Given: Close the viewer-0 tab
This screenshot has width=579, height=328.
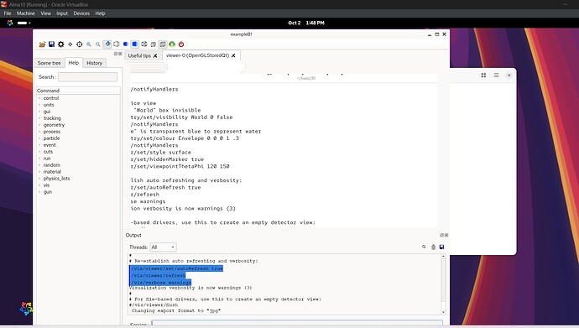Looking at the screenshot, I should pos(233,55).
